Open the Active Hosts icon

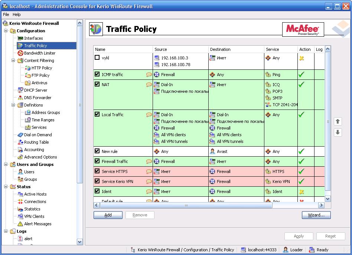click(x=20, y=194)
